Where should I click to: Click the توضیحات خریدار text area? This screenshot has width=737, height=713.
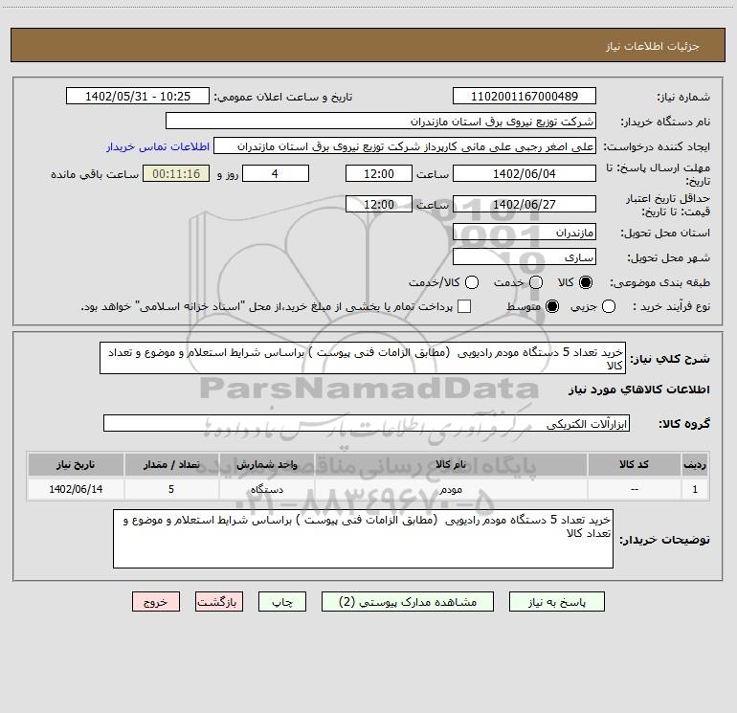click(363, 539)
